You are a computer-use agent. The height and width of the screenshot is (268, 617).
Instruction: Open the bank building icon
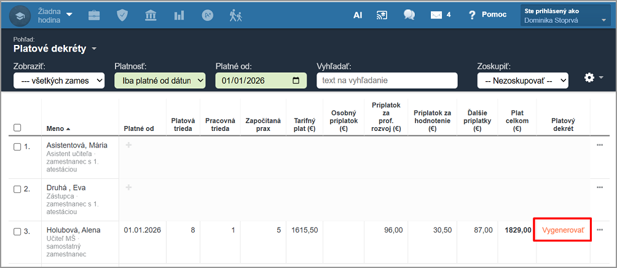click(151, 15)
